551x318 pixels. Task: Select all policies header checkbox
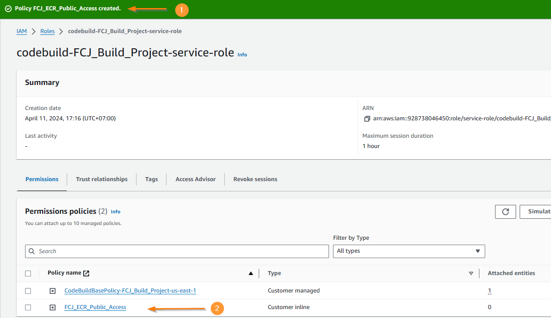28,273
